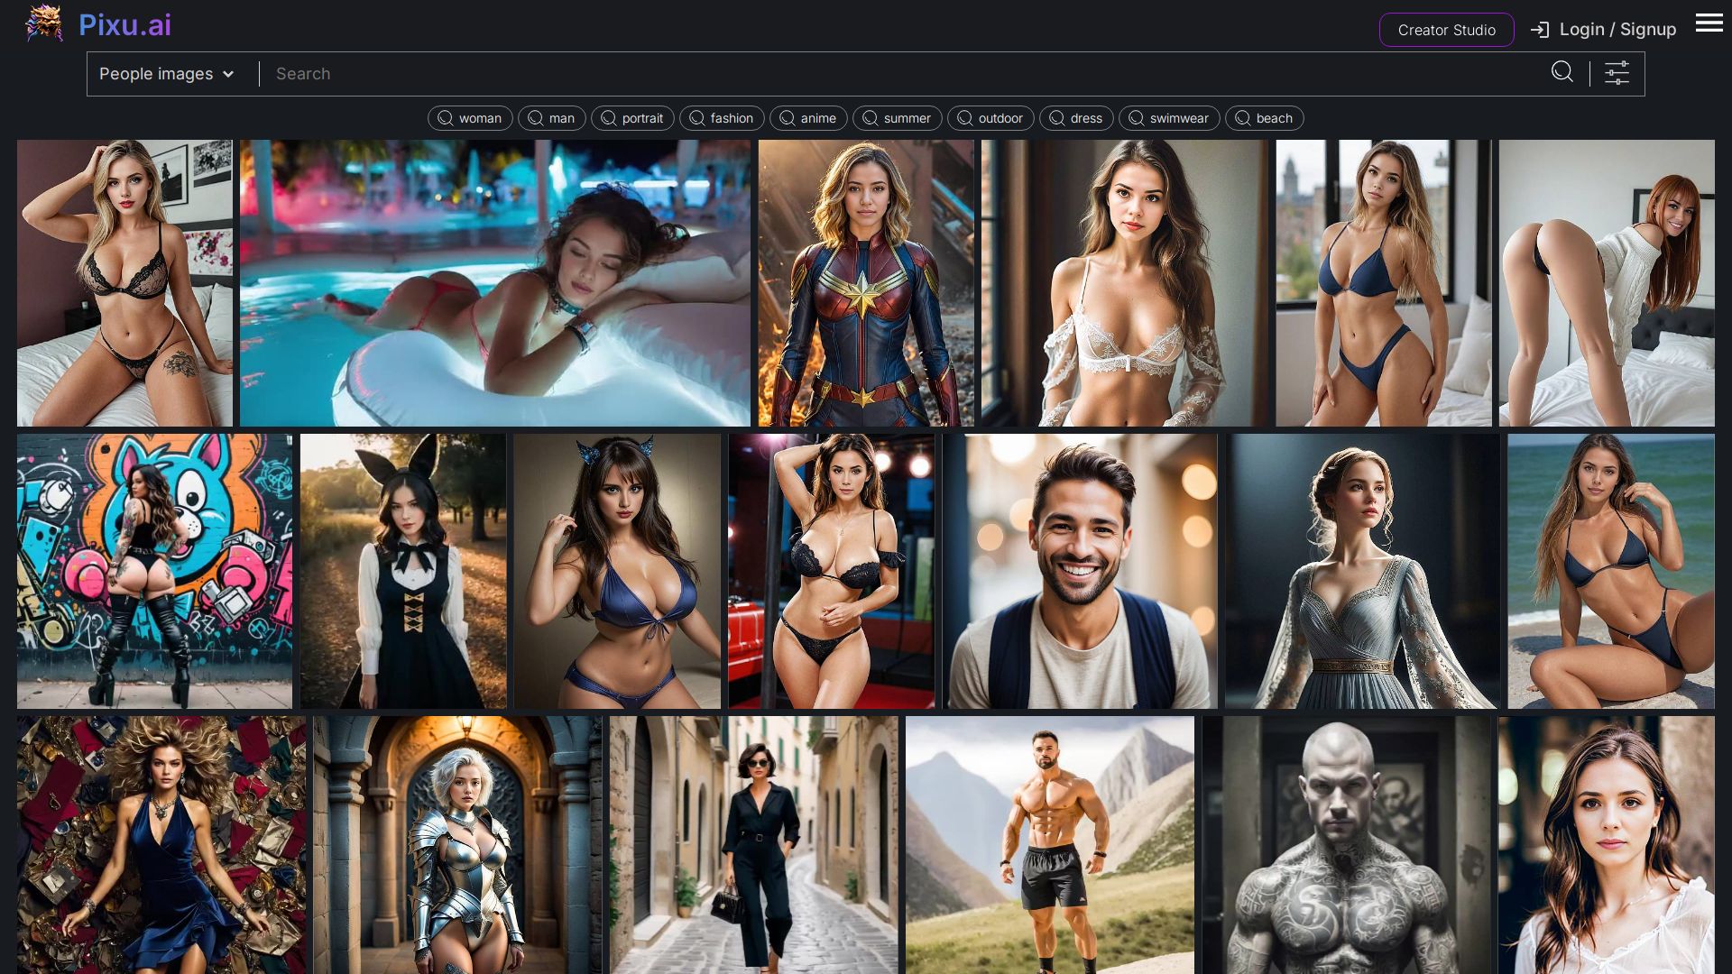Click the login arrow icon
This screenshot has height=974, width=1732.
(x=1540, y=30)
